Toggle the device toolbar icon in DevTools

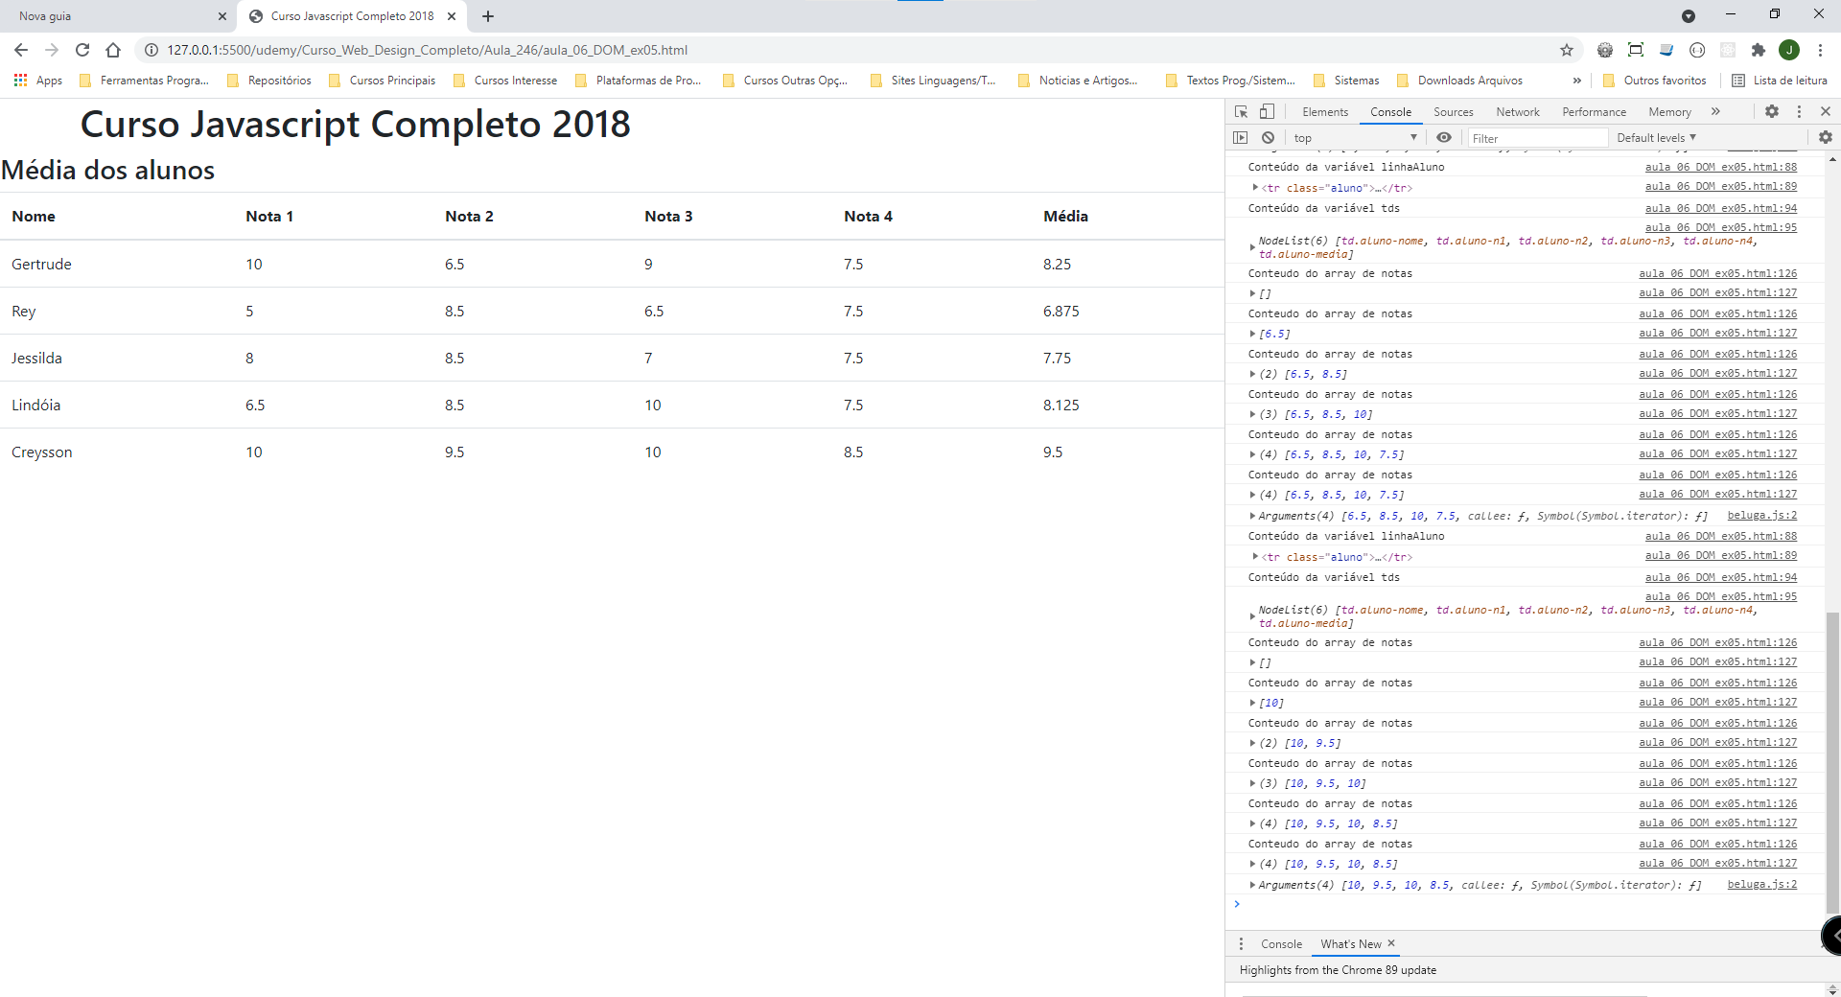(x=1267, y=111)
